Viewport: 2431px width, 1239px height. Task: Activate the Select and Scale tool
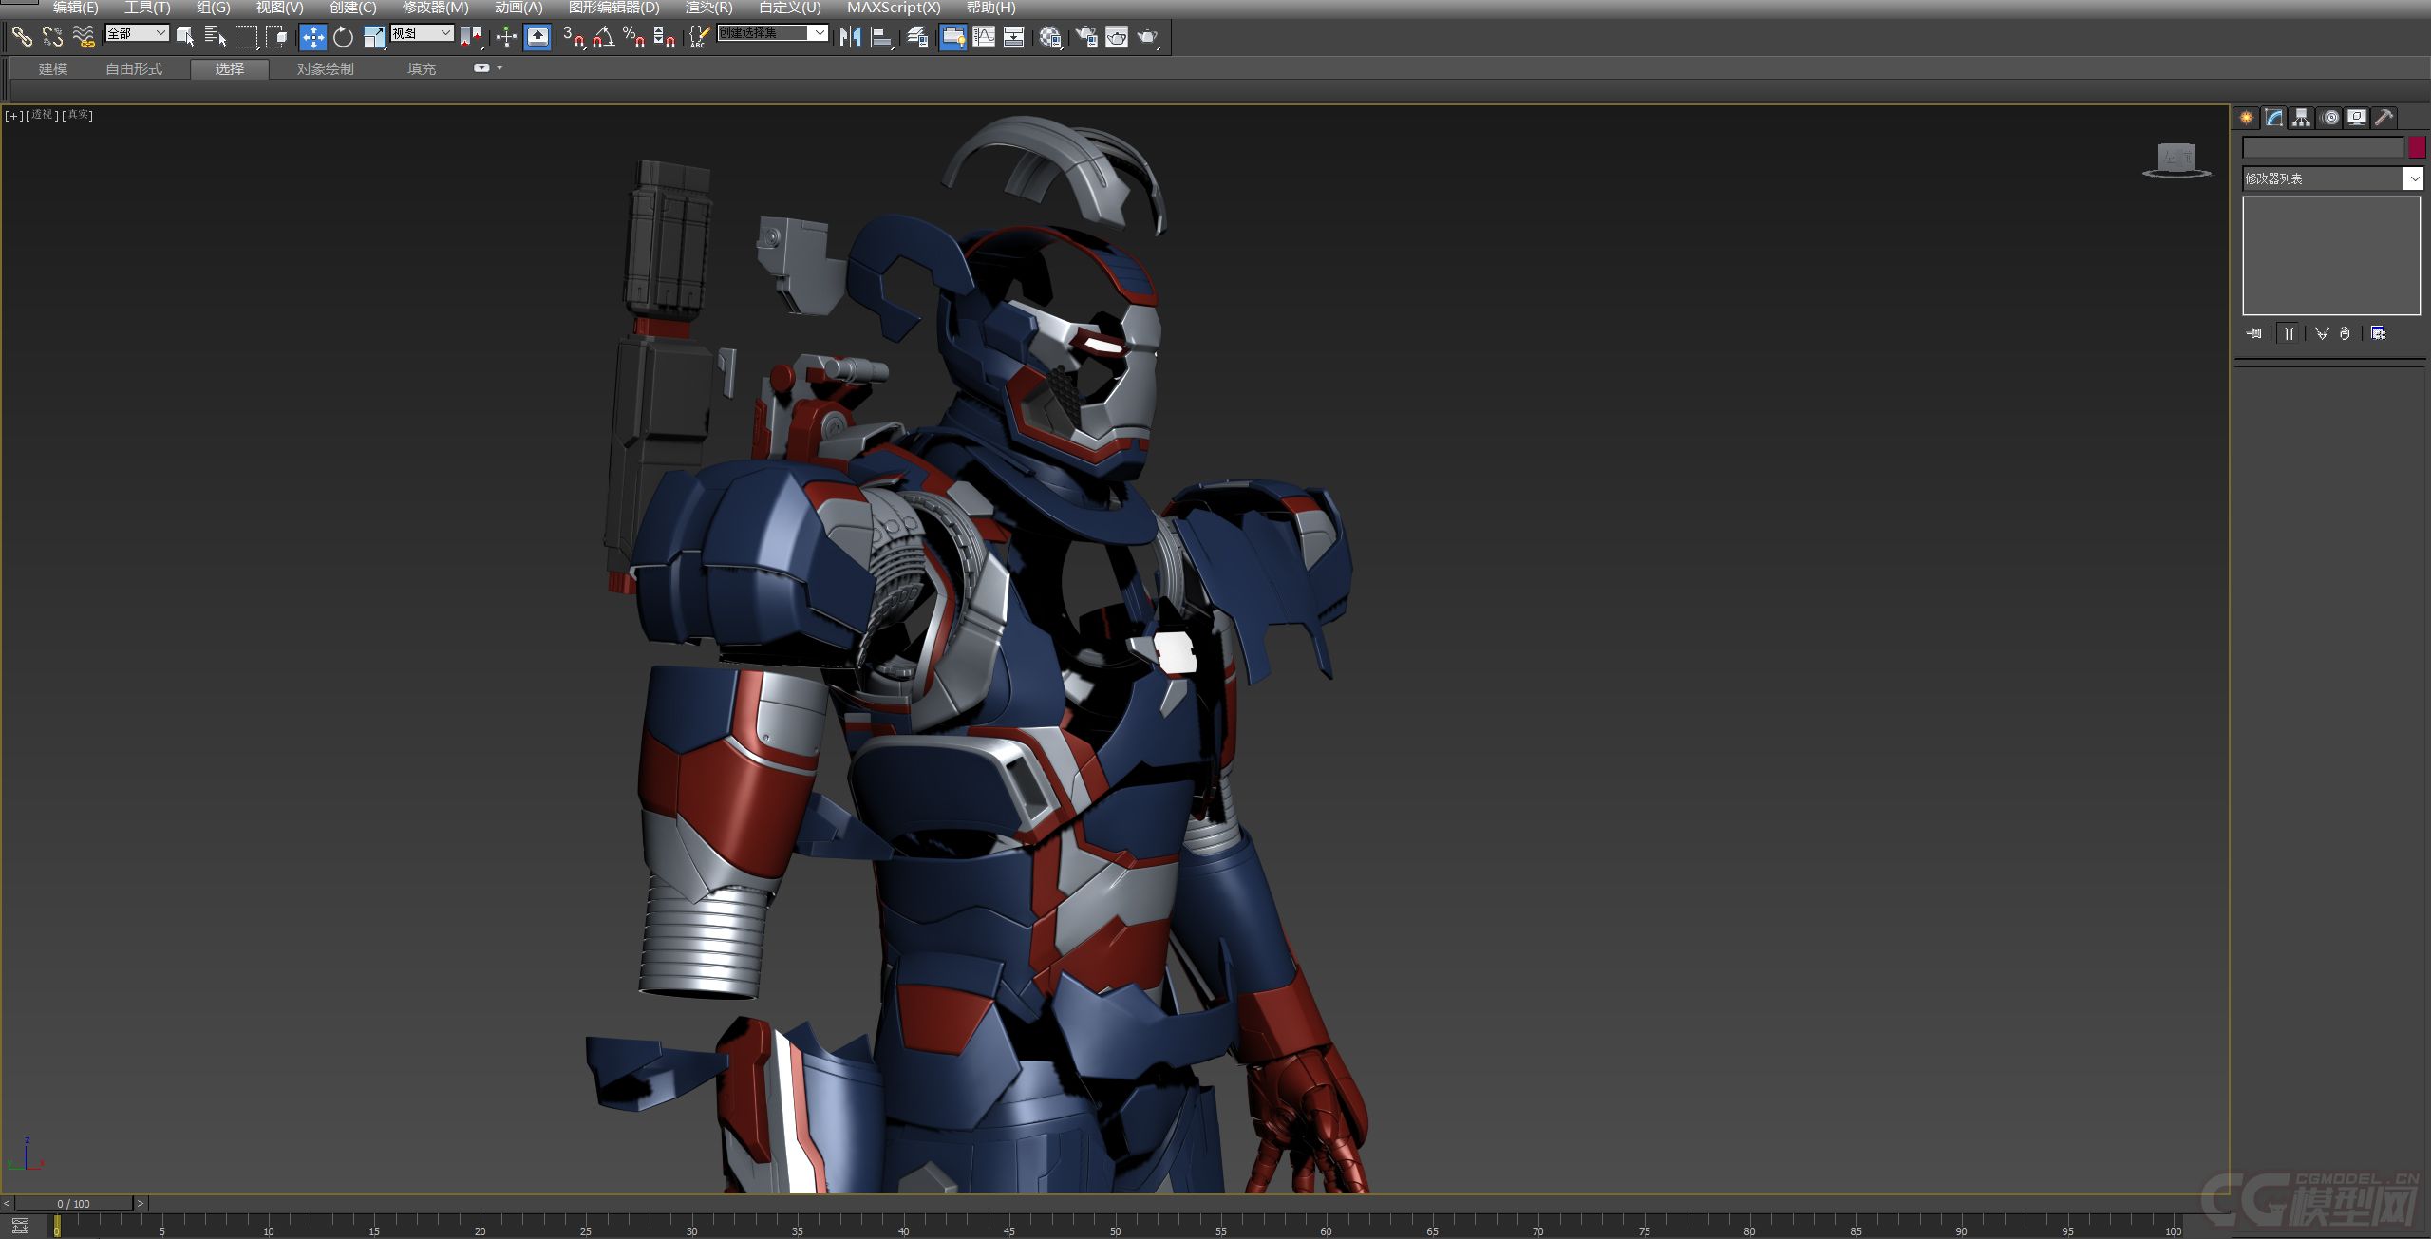(374, 37)
